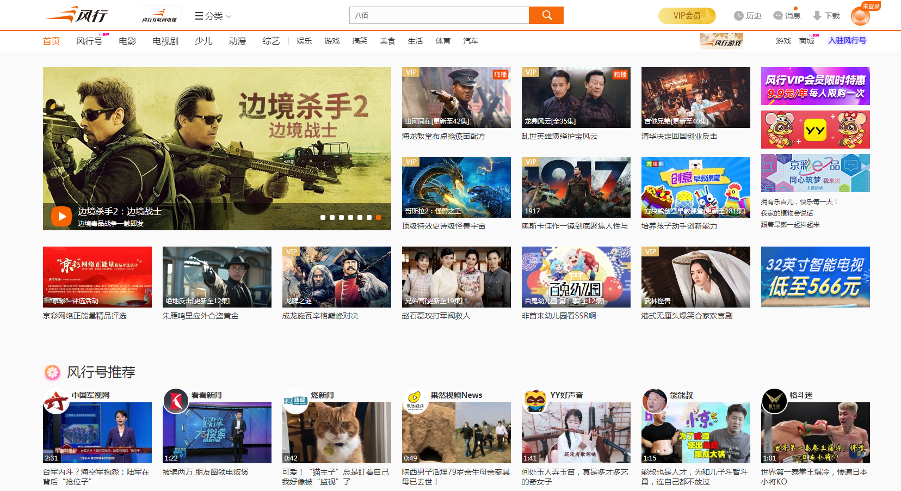Click the 入驻风行号 link

pyautogui.click(x=847, y=40)
